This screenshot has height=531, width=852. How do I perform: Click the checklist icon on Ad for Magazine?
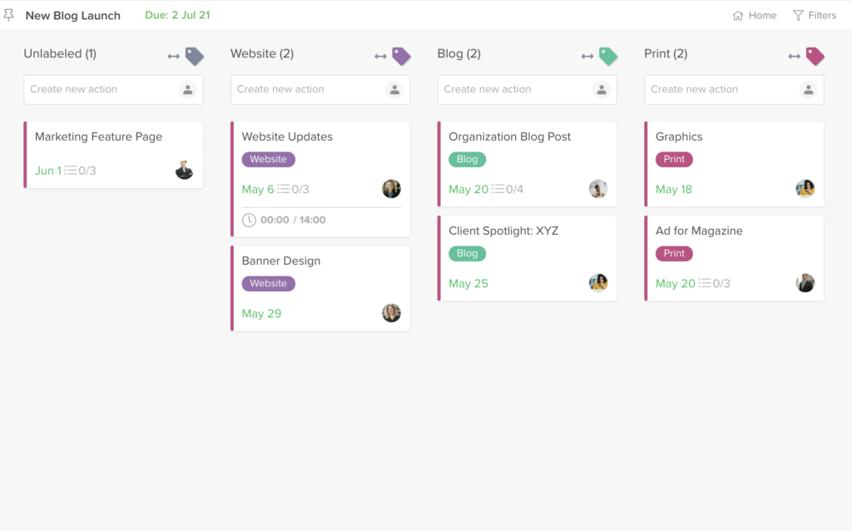click(706, 283)
